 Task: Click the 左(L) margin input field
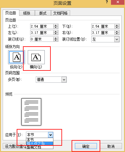point(42,33)
